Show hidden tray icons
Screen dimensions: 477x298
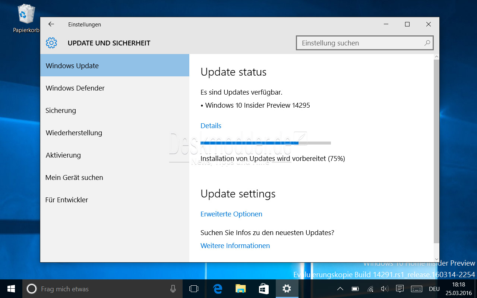pos(340,289)
